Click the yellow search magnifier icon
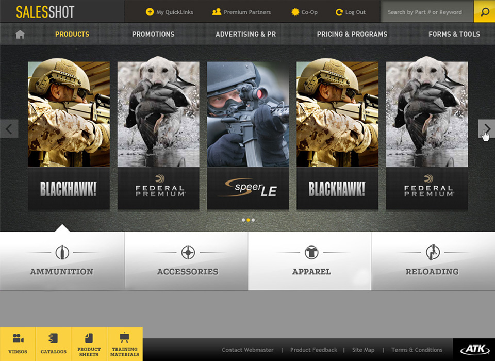This screenshot has width=495, height=361. pos(485,12)
